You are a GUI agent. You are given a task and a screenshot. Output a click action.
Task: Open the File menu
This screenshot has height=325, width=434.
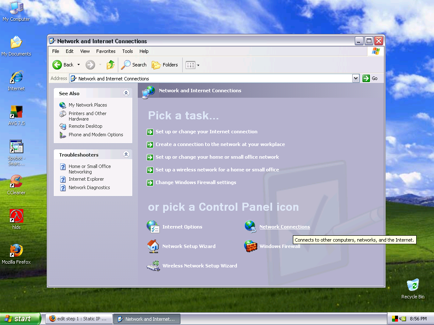click(56, 51)
